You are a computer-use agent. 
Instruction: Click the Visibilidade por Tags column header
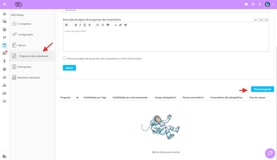pyautogui.click(x=95, y=98)
